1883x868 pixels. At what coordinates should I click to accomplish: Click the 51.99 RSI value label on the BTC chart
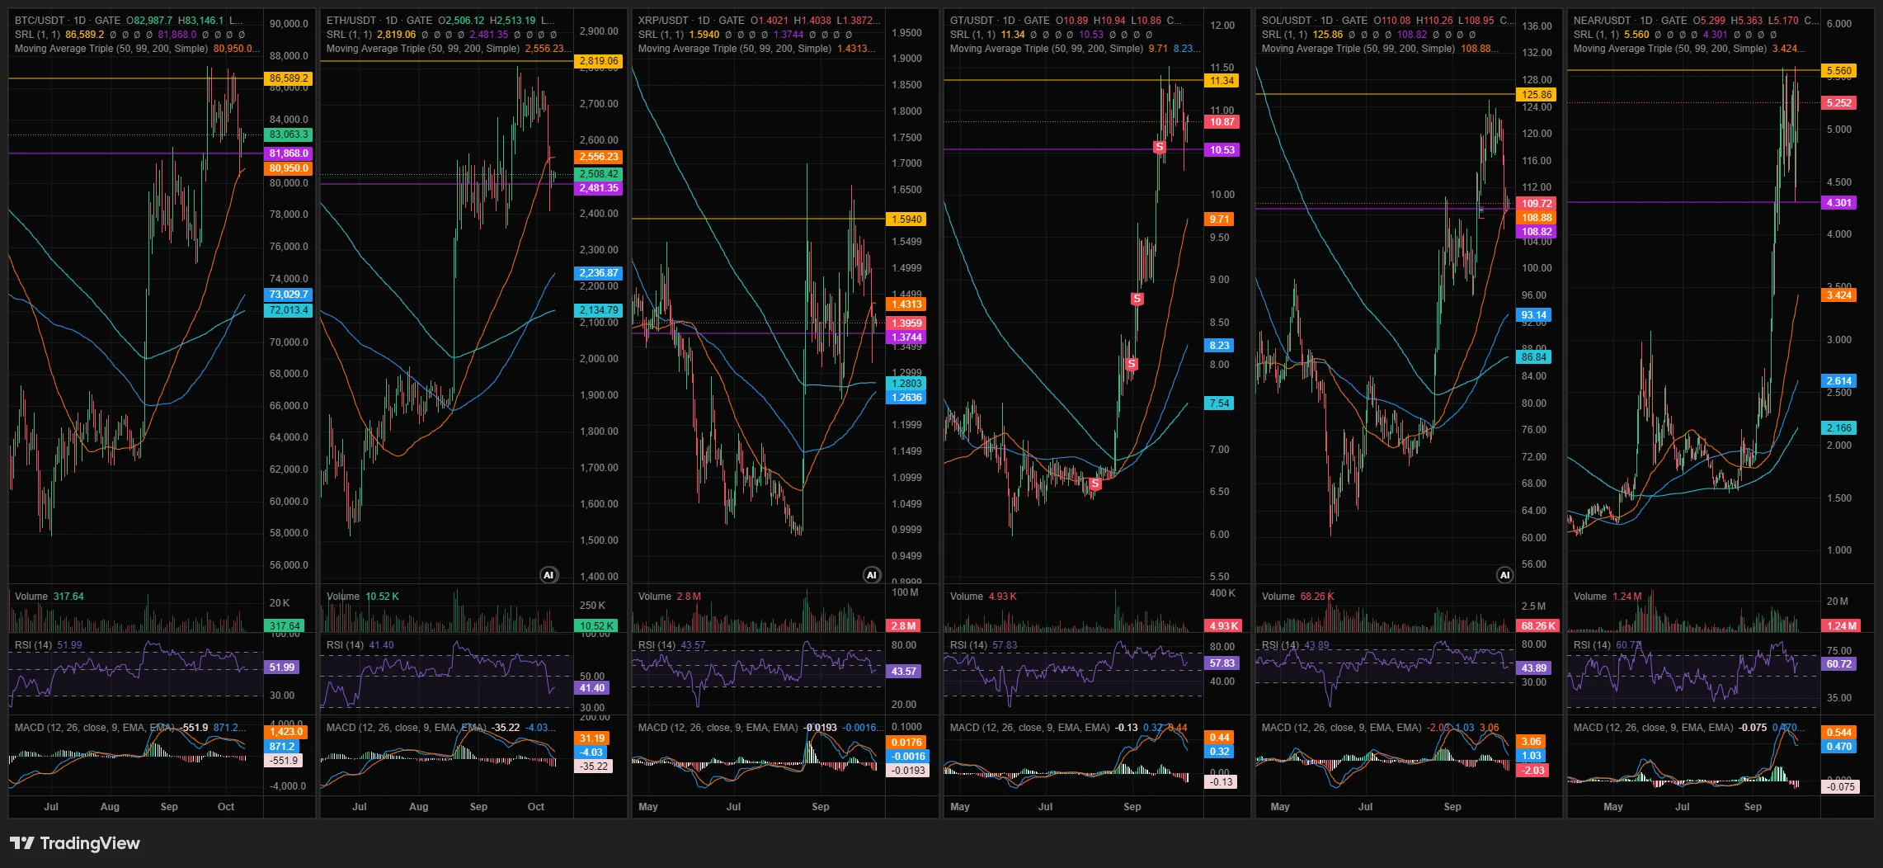(x=281, y=668)
